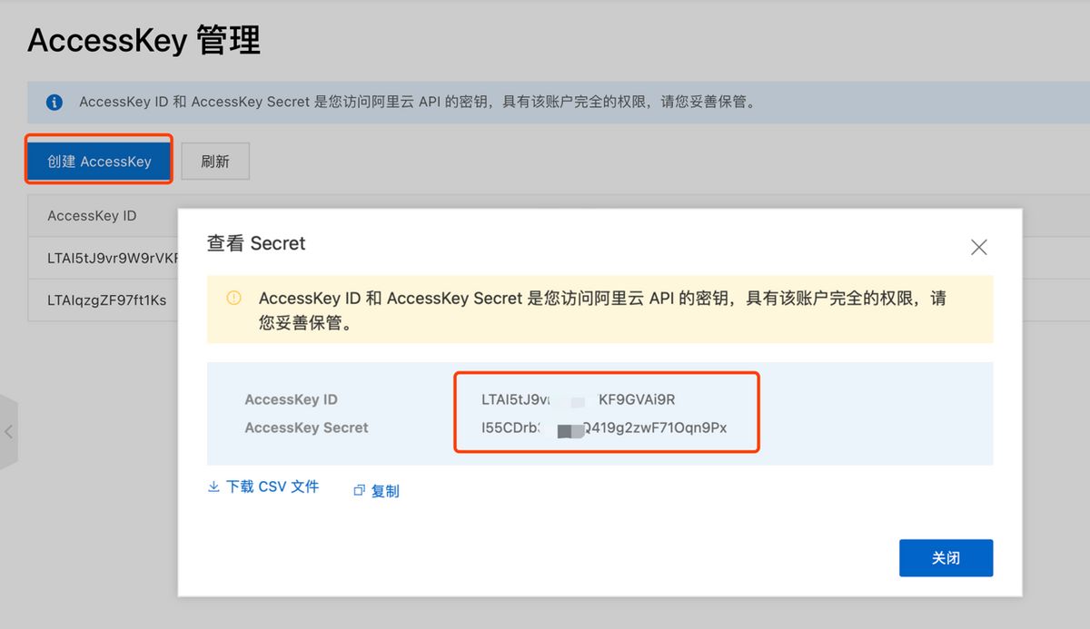The height and width of the screenshot is (629, 1090).
Task: Click the AccessKey Secret value starting with I55CDrb
Action: [604, 428]
